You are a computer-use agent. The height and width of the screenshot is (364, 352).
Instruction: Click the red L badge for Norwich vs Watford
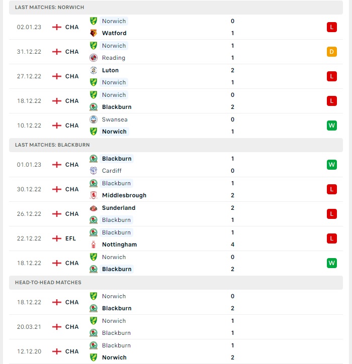(331, 27)
